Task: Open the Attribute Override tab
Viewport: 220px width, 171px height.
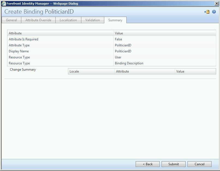Action: [x=38, y=20]
